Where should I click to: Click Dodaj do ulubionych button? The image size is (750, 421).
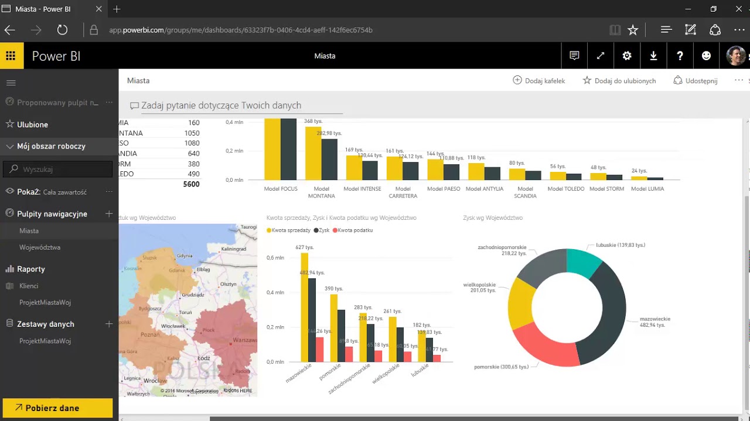click(619, 81)
